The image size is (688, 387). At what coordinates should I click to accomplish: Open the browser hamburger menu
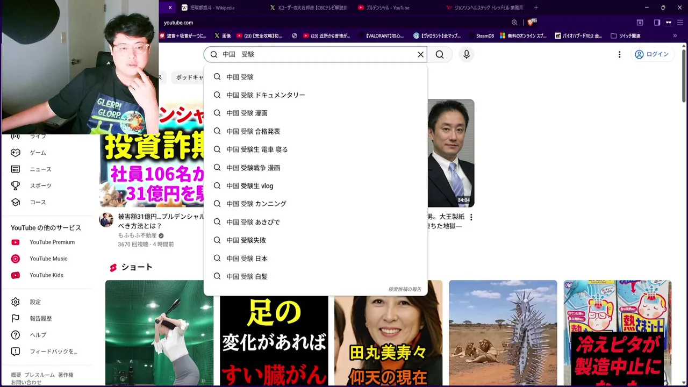pyautogui.click(x=681, y=23)
